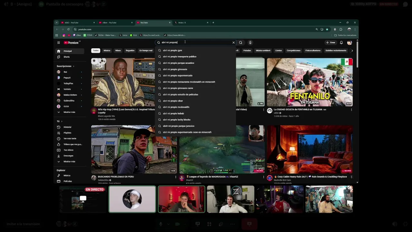Open the FENT4NILO EN TIJUANA video thumbnail
Screen dimensions: 412x232
pos(310,82)
